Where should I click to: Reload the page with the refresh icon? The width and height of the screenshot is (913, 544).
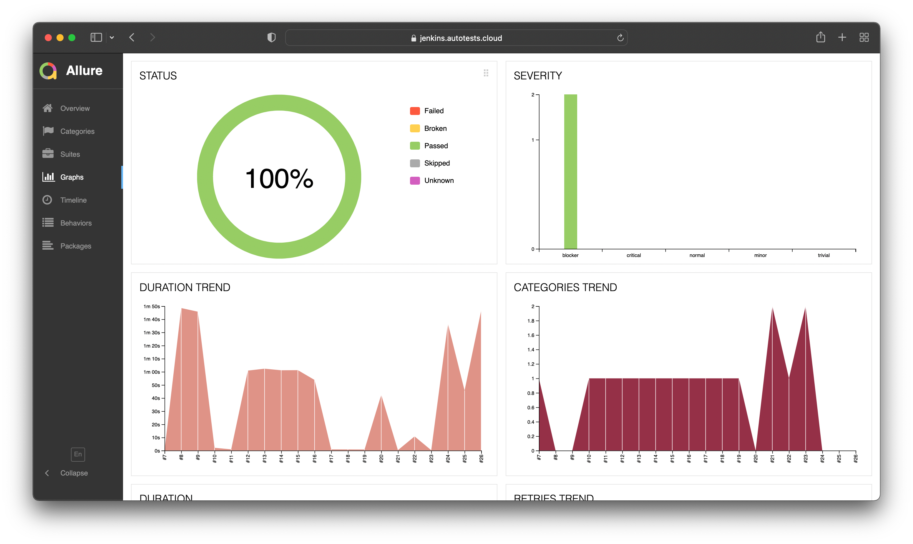pyautogui.click(x=620, y=38)
